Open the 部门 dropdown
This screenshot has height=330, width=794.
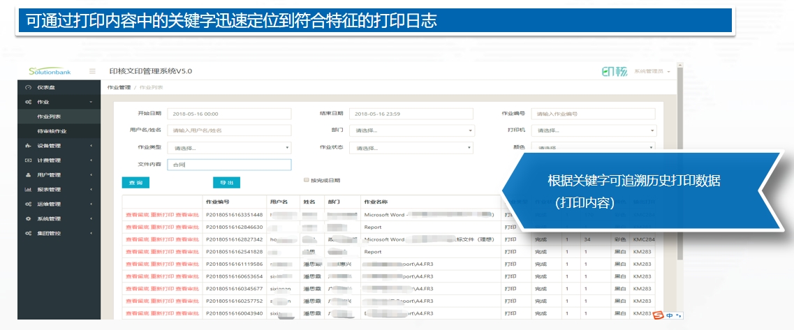click(413, 130)
